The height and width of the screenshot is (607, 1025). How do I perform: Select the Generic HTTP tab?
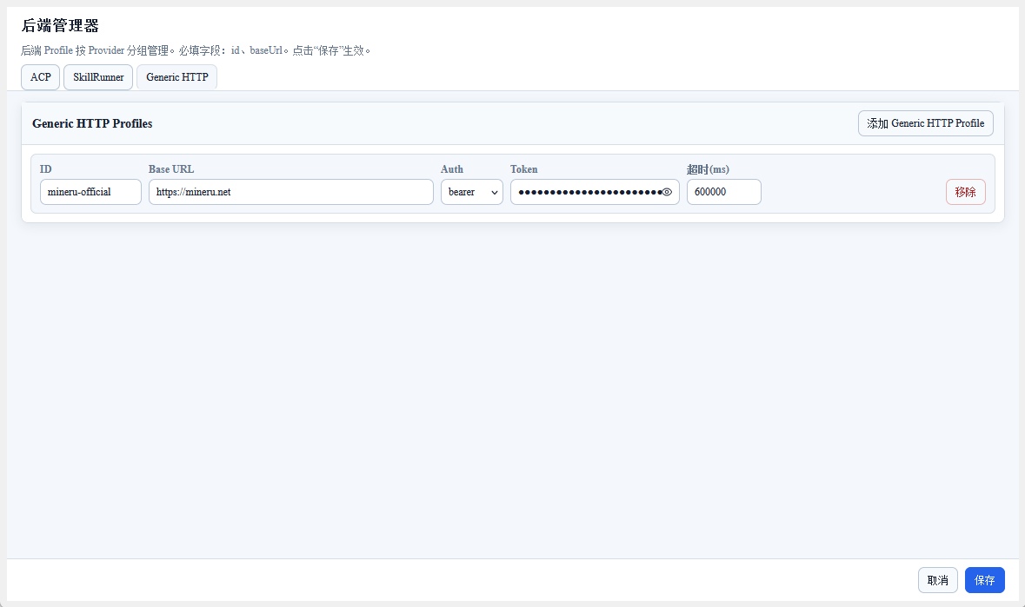click(x=177, y=77)
